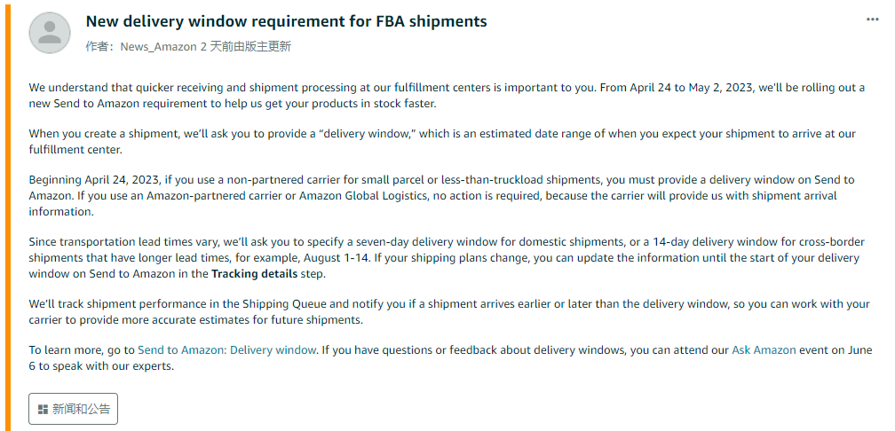
Task: Click the orange highlight bar beside the post
Action: 7,215
